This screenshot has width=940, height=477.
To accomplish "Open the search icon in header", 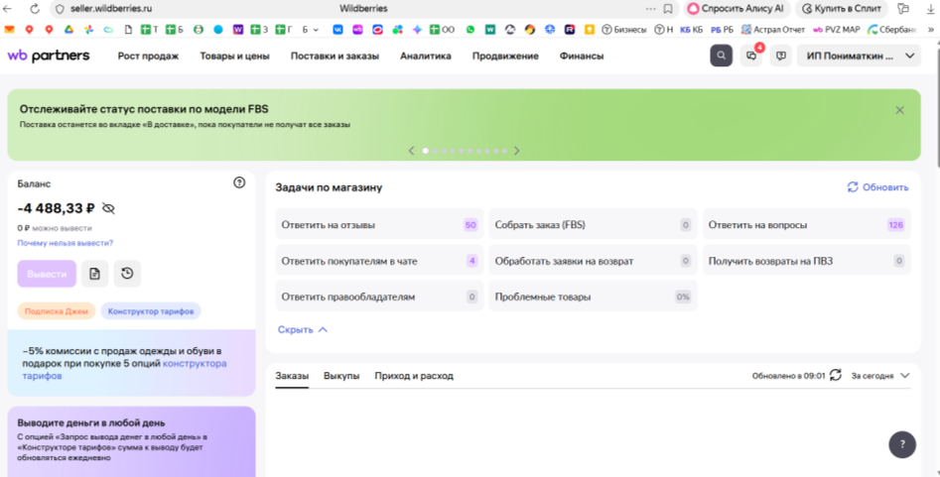I will (x=722, y=56).
